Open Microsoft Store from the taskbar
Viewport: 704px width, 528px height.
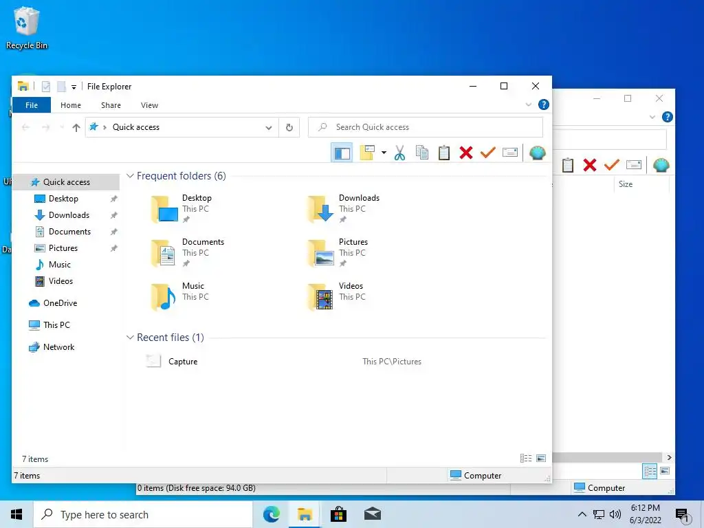click(x=338, y=514)
